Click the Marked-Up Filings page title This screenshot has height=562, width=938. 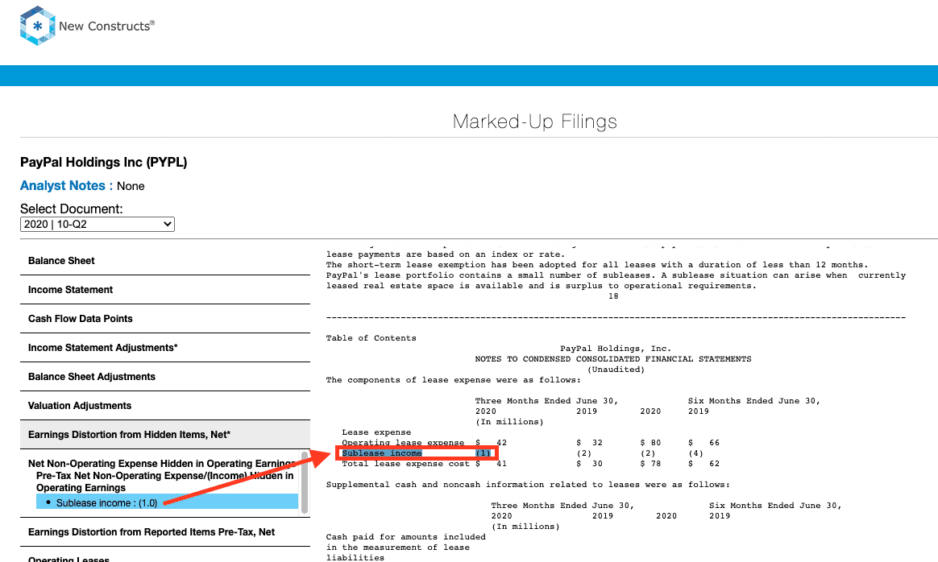point(535,122)
